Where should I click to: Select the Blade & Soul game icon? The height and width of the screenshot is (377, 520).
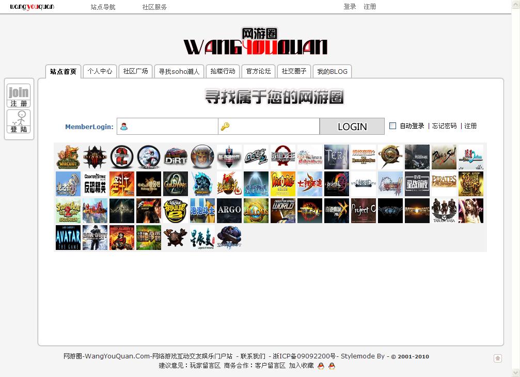click(x=444, y=157)
